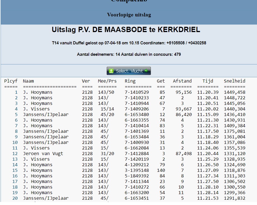Click the Uitslag P.V. DE MAASBODE title

(x=126, y=30)
